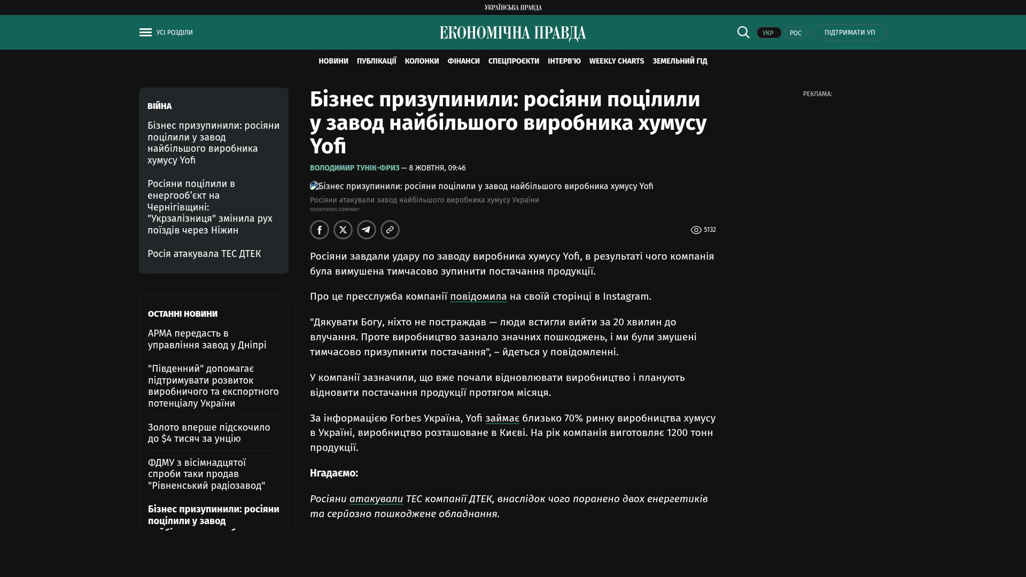Open the WEEKLY CHARTS menu item

(616, 61)
